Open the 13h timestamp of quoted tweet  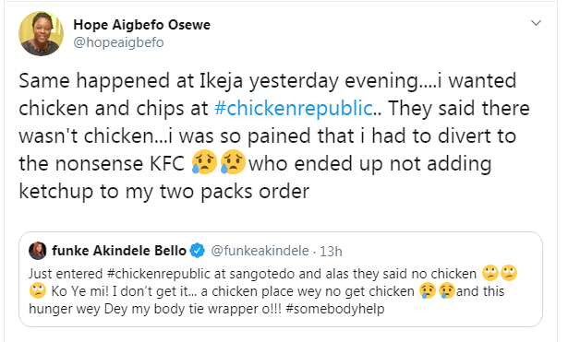coord(331,252)
